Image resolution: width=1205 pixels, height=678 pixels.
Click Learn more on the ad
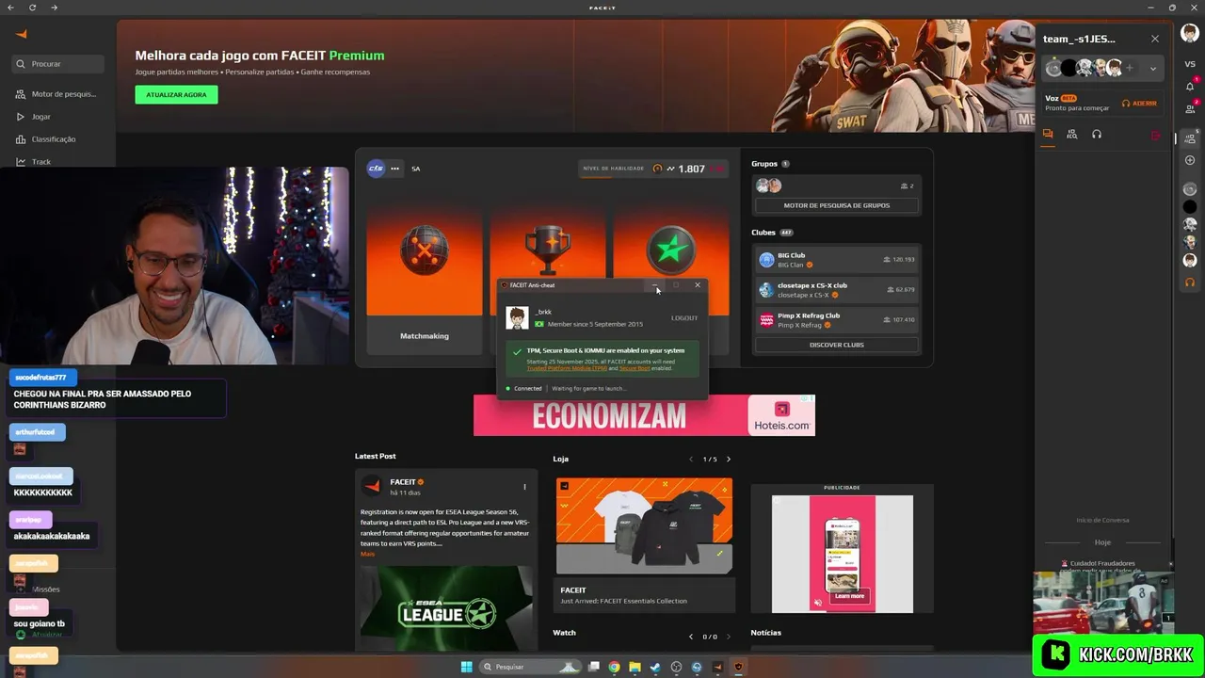tap(849, 596)
